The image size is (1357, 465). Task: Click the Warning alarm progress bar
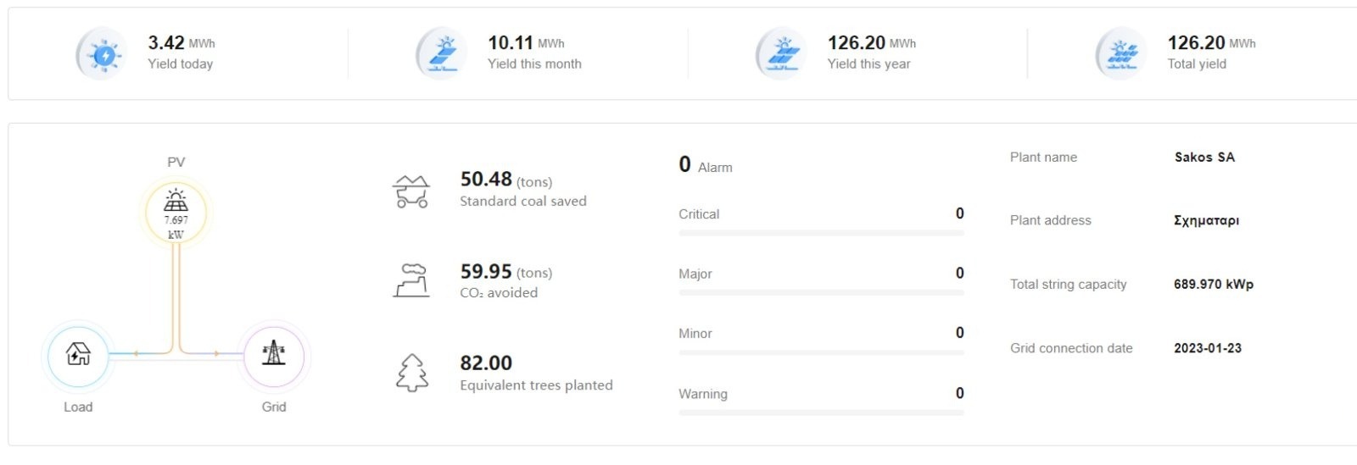pyautogui.click(x=821, y=412)
